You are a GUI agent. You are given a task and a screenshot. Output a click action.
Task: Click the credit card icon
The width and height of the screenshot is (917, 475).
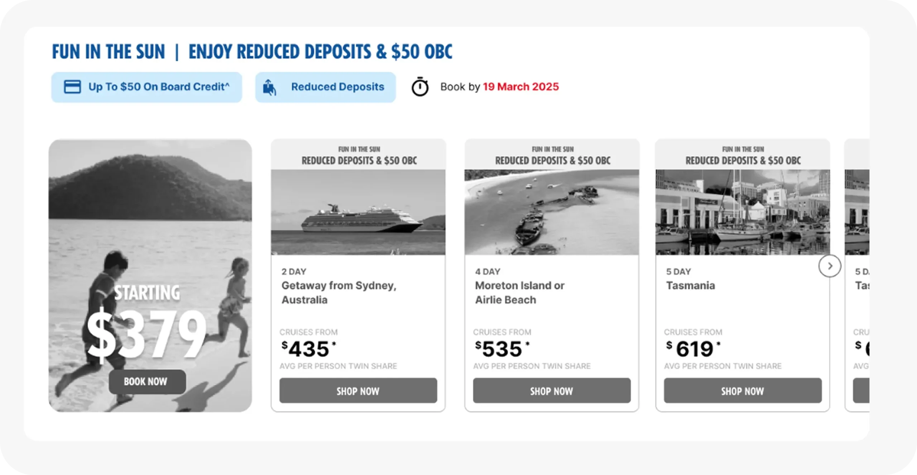tap(72, 87)
